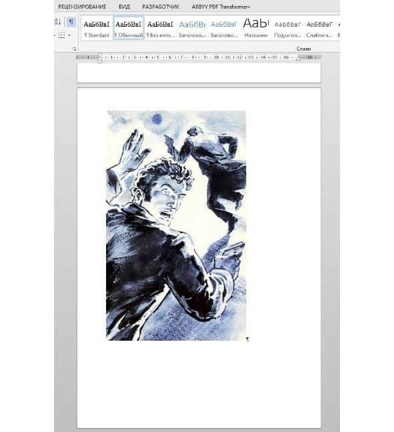Apply the Standard style
The width and height of the screenshot is (394, 432).
click(x=97, y=29)
